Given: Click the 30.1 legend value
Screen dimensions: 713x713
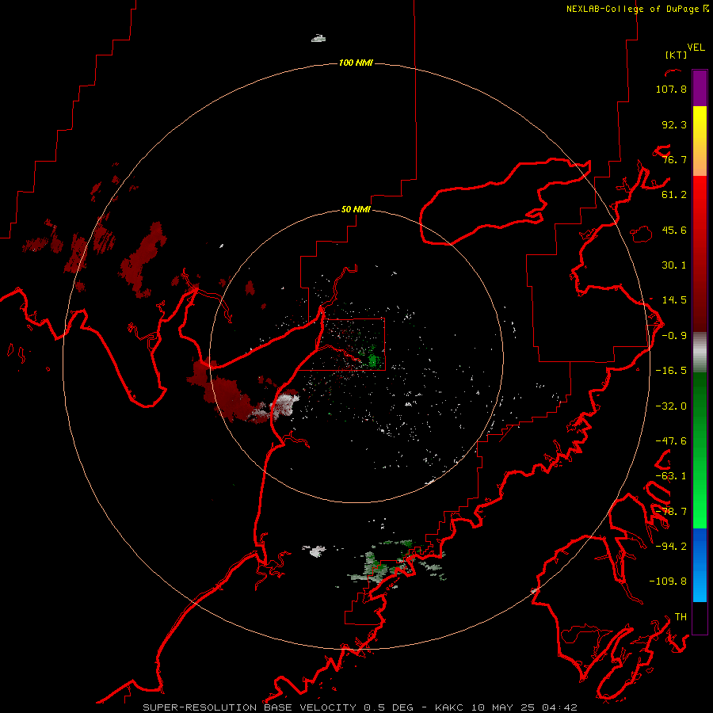Looking at the screenshot, I should point(674,265).
